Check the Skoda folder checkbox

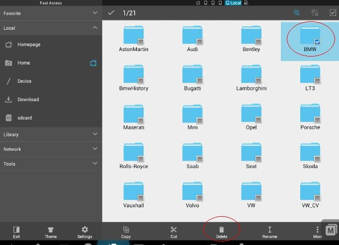317,159
